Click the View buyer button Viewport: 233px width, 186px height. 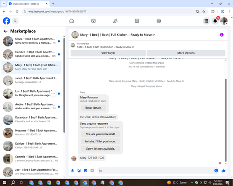point(108,53)
